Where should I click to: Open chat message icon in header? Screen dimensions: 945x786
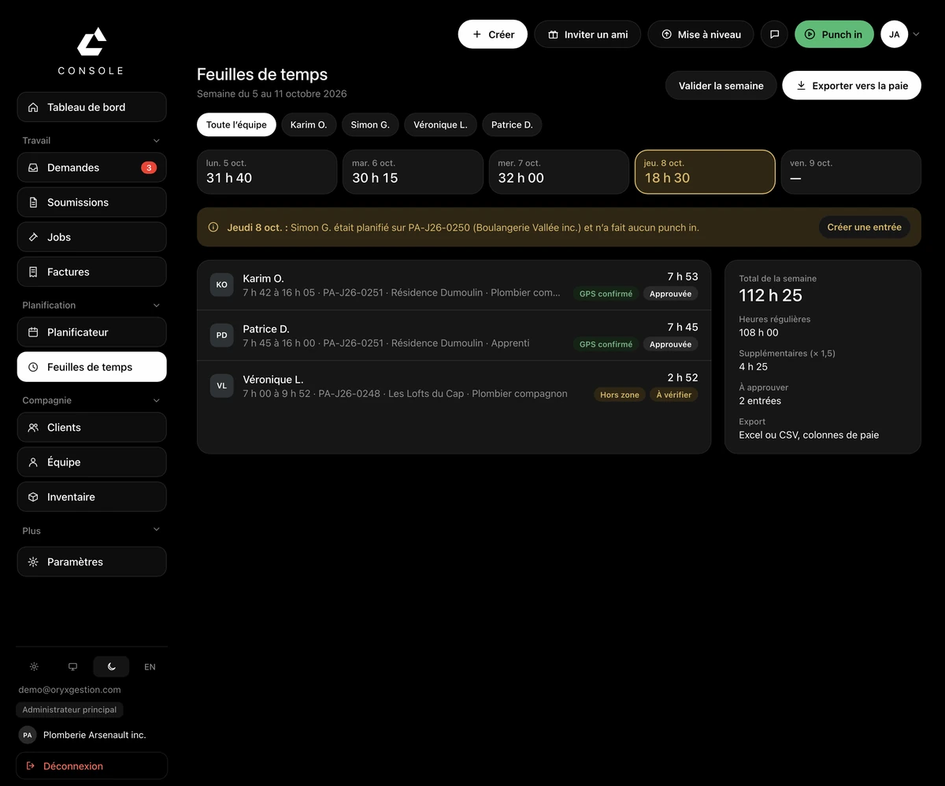click(x=774, y=35)
